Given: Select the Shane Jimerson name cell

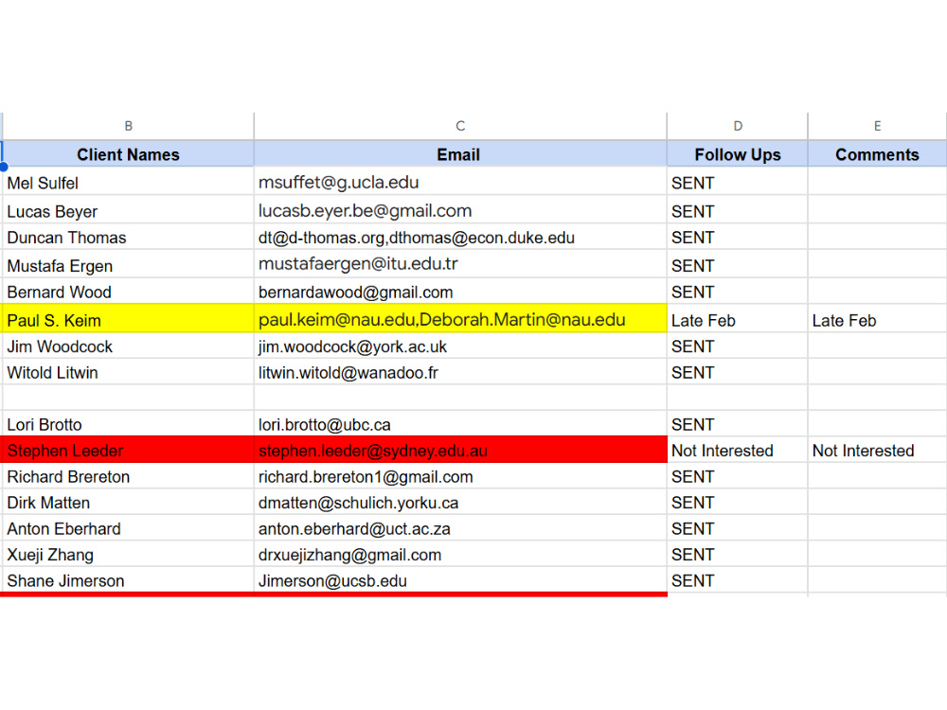Looking at the screenshot, I should [128, 579].
